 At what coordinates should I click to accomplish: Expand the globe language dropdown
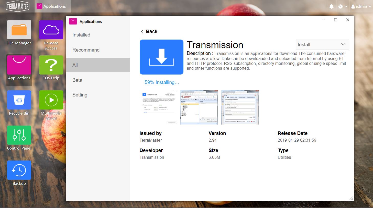point(343,6)
